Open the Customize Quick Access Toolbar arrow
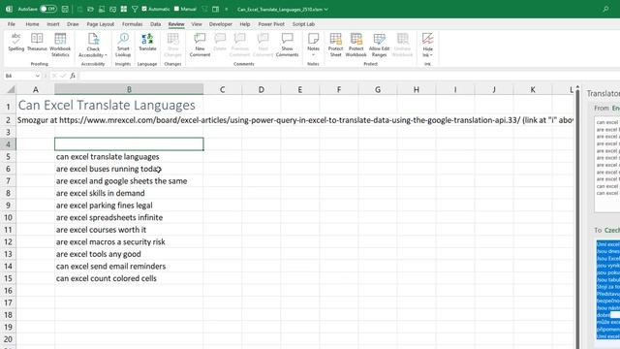 point(226,9)
